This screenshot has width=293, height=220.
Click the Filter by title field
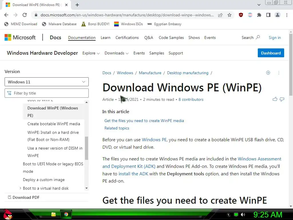coord(47,93)
